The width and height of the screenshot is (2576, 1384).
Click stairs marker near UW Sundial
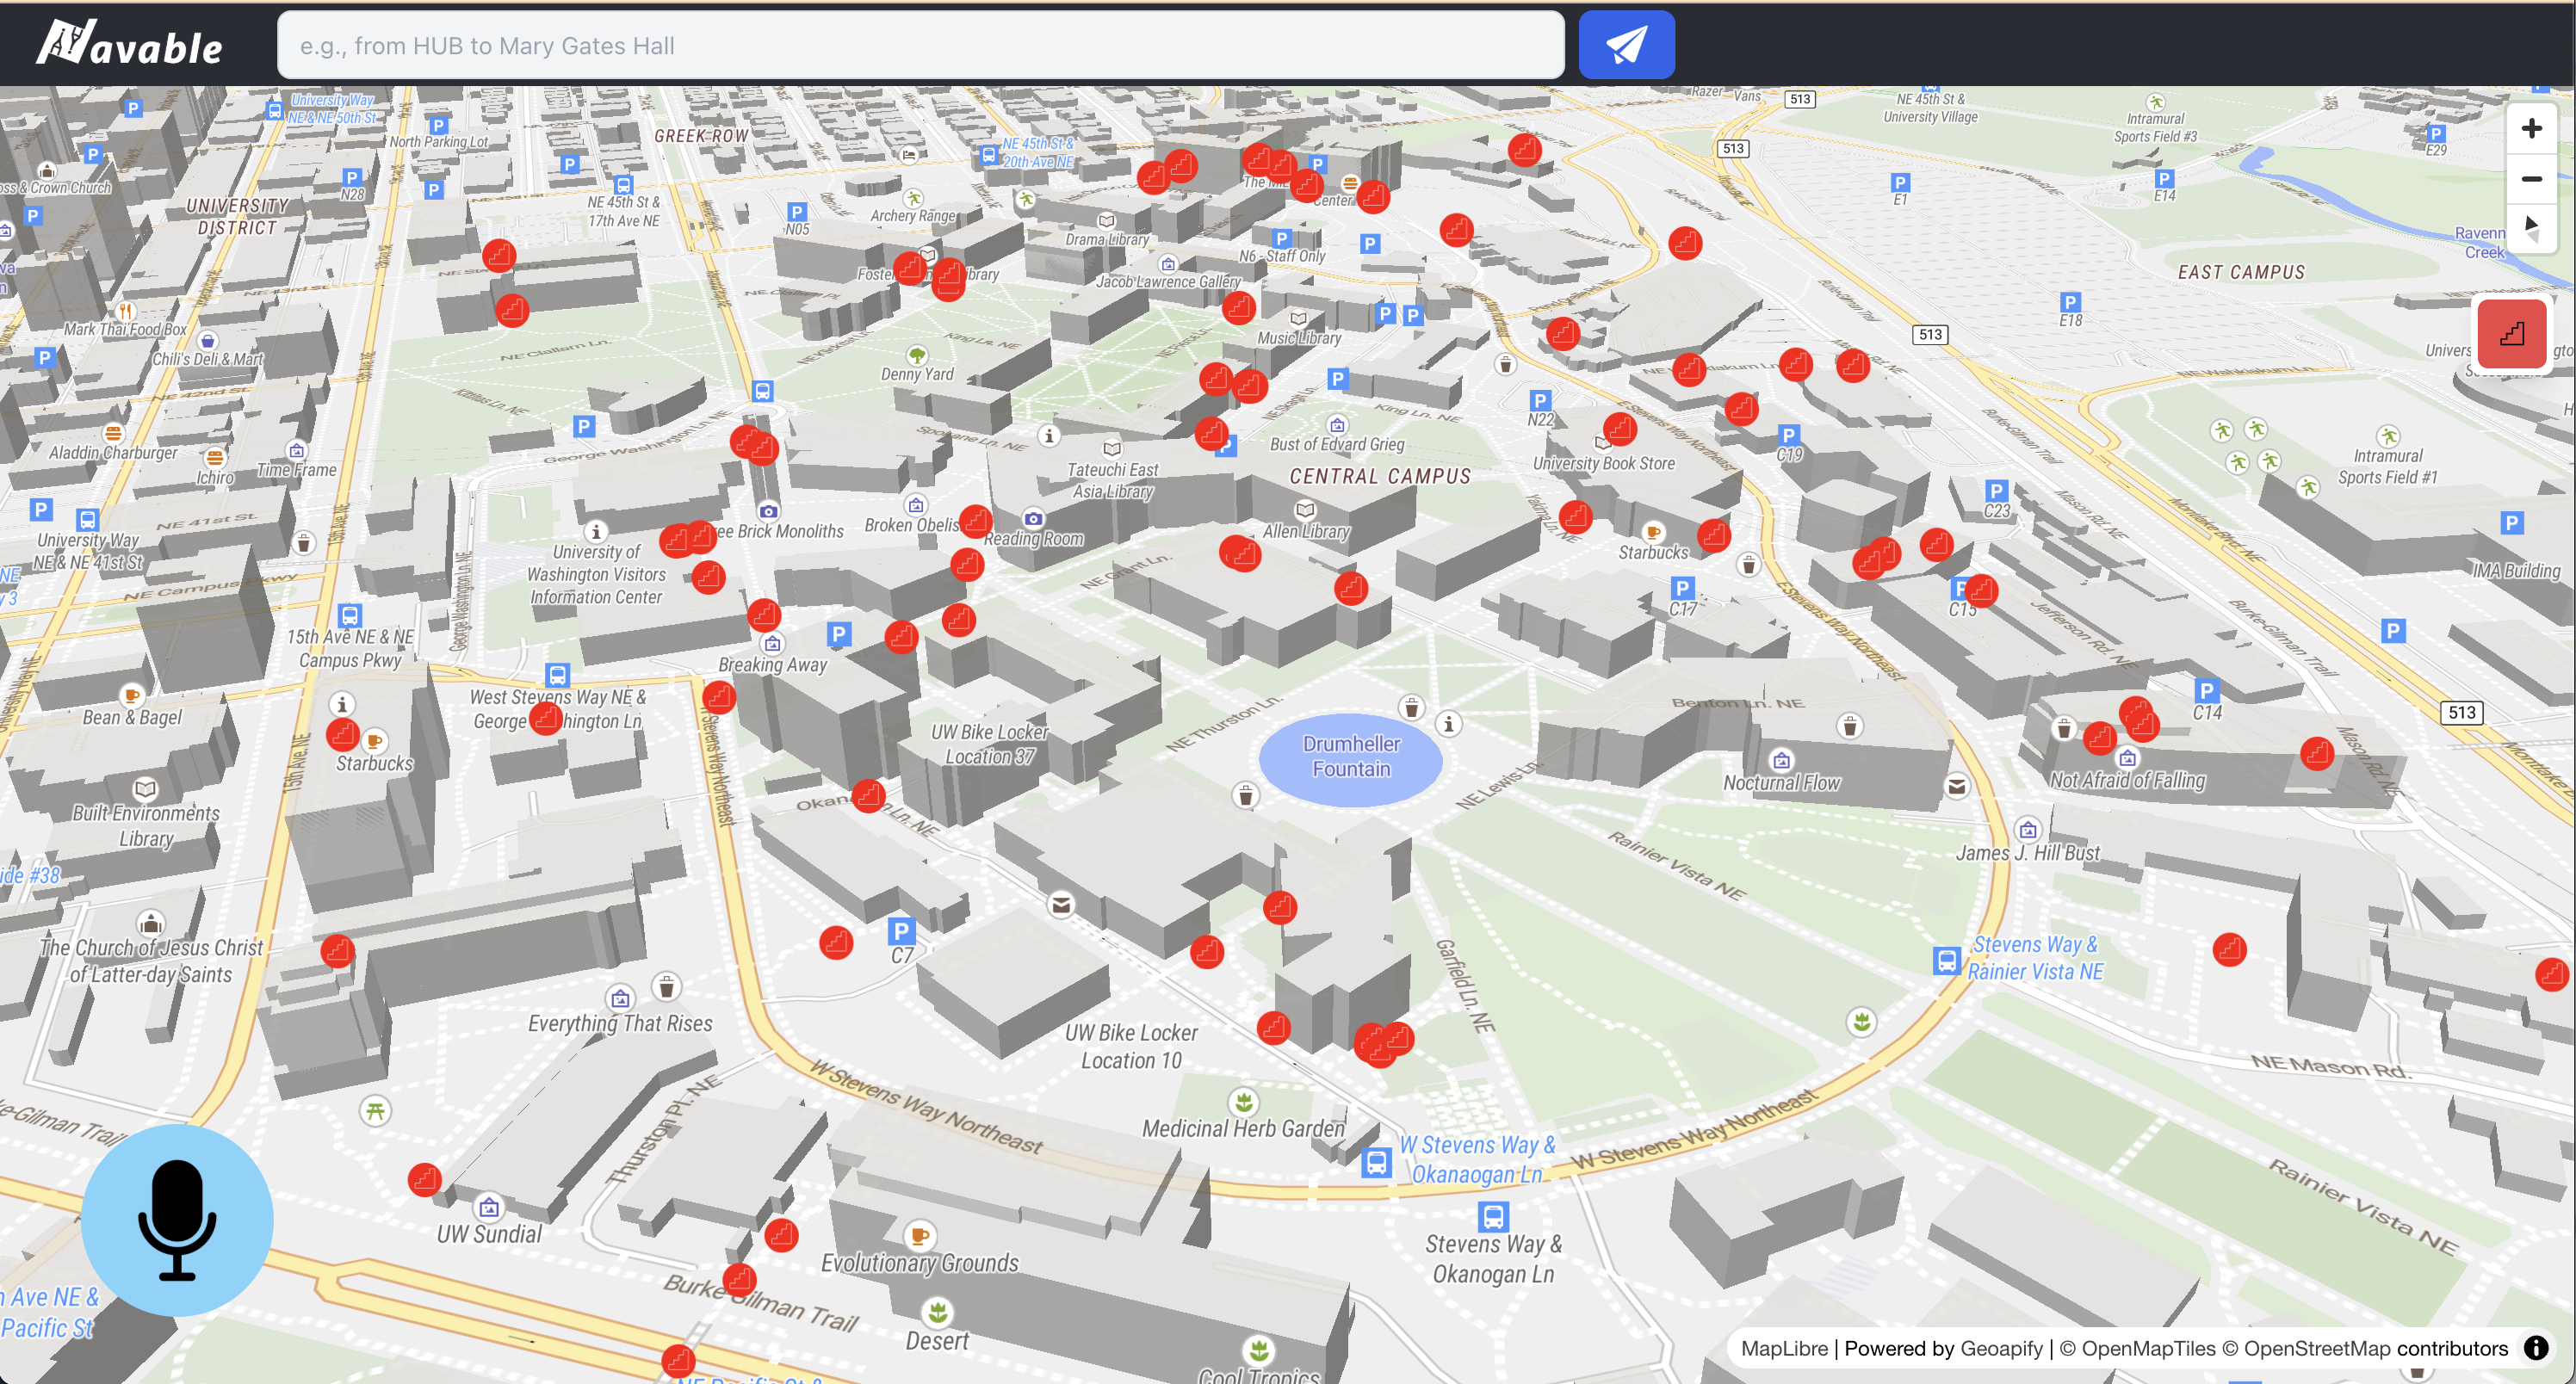425,1180
